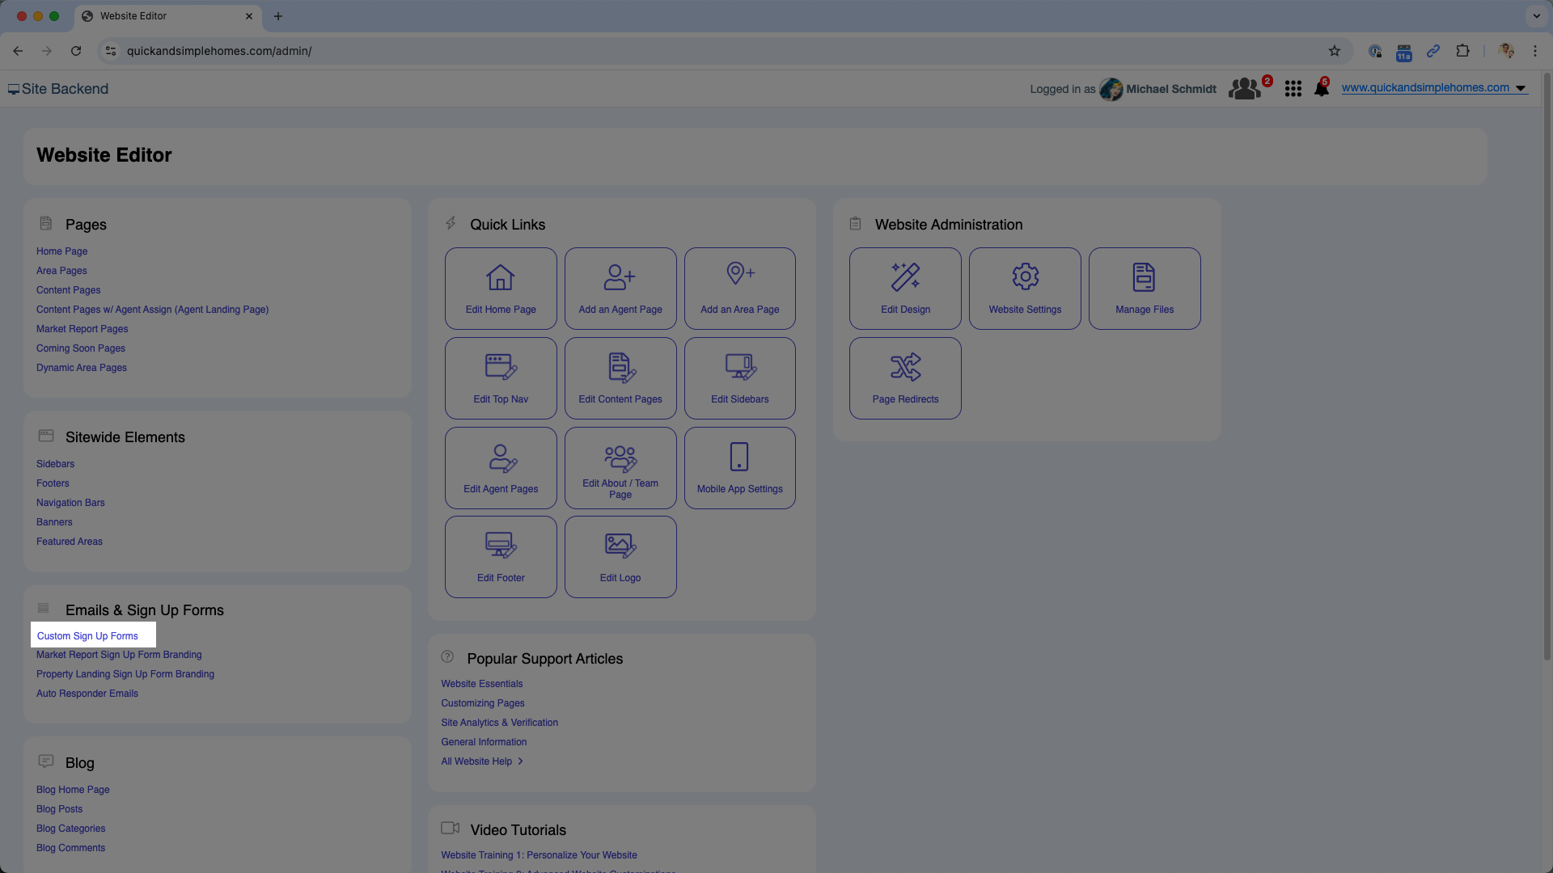Expand All Website Help

pos(482,761)
